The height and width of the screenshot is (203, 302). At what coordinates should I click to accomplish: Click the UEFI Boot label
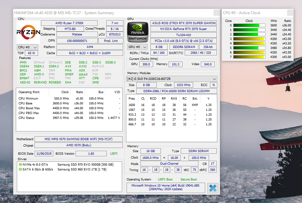165,179
